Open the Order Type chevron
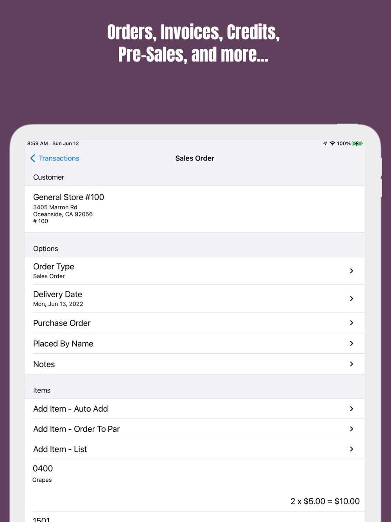Image resolution: width=391 pixels, height=522 pixels. pyautogui.click(x=352, y=271)
